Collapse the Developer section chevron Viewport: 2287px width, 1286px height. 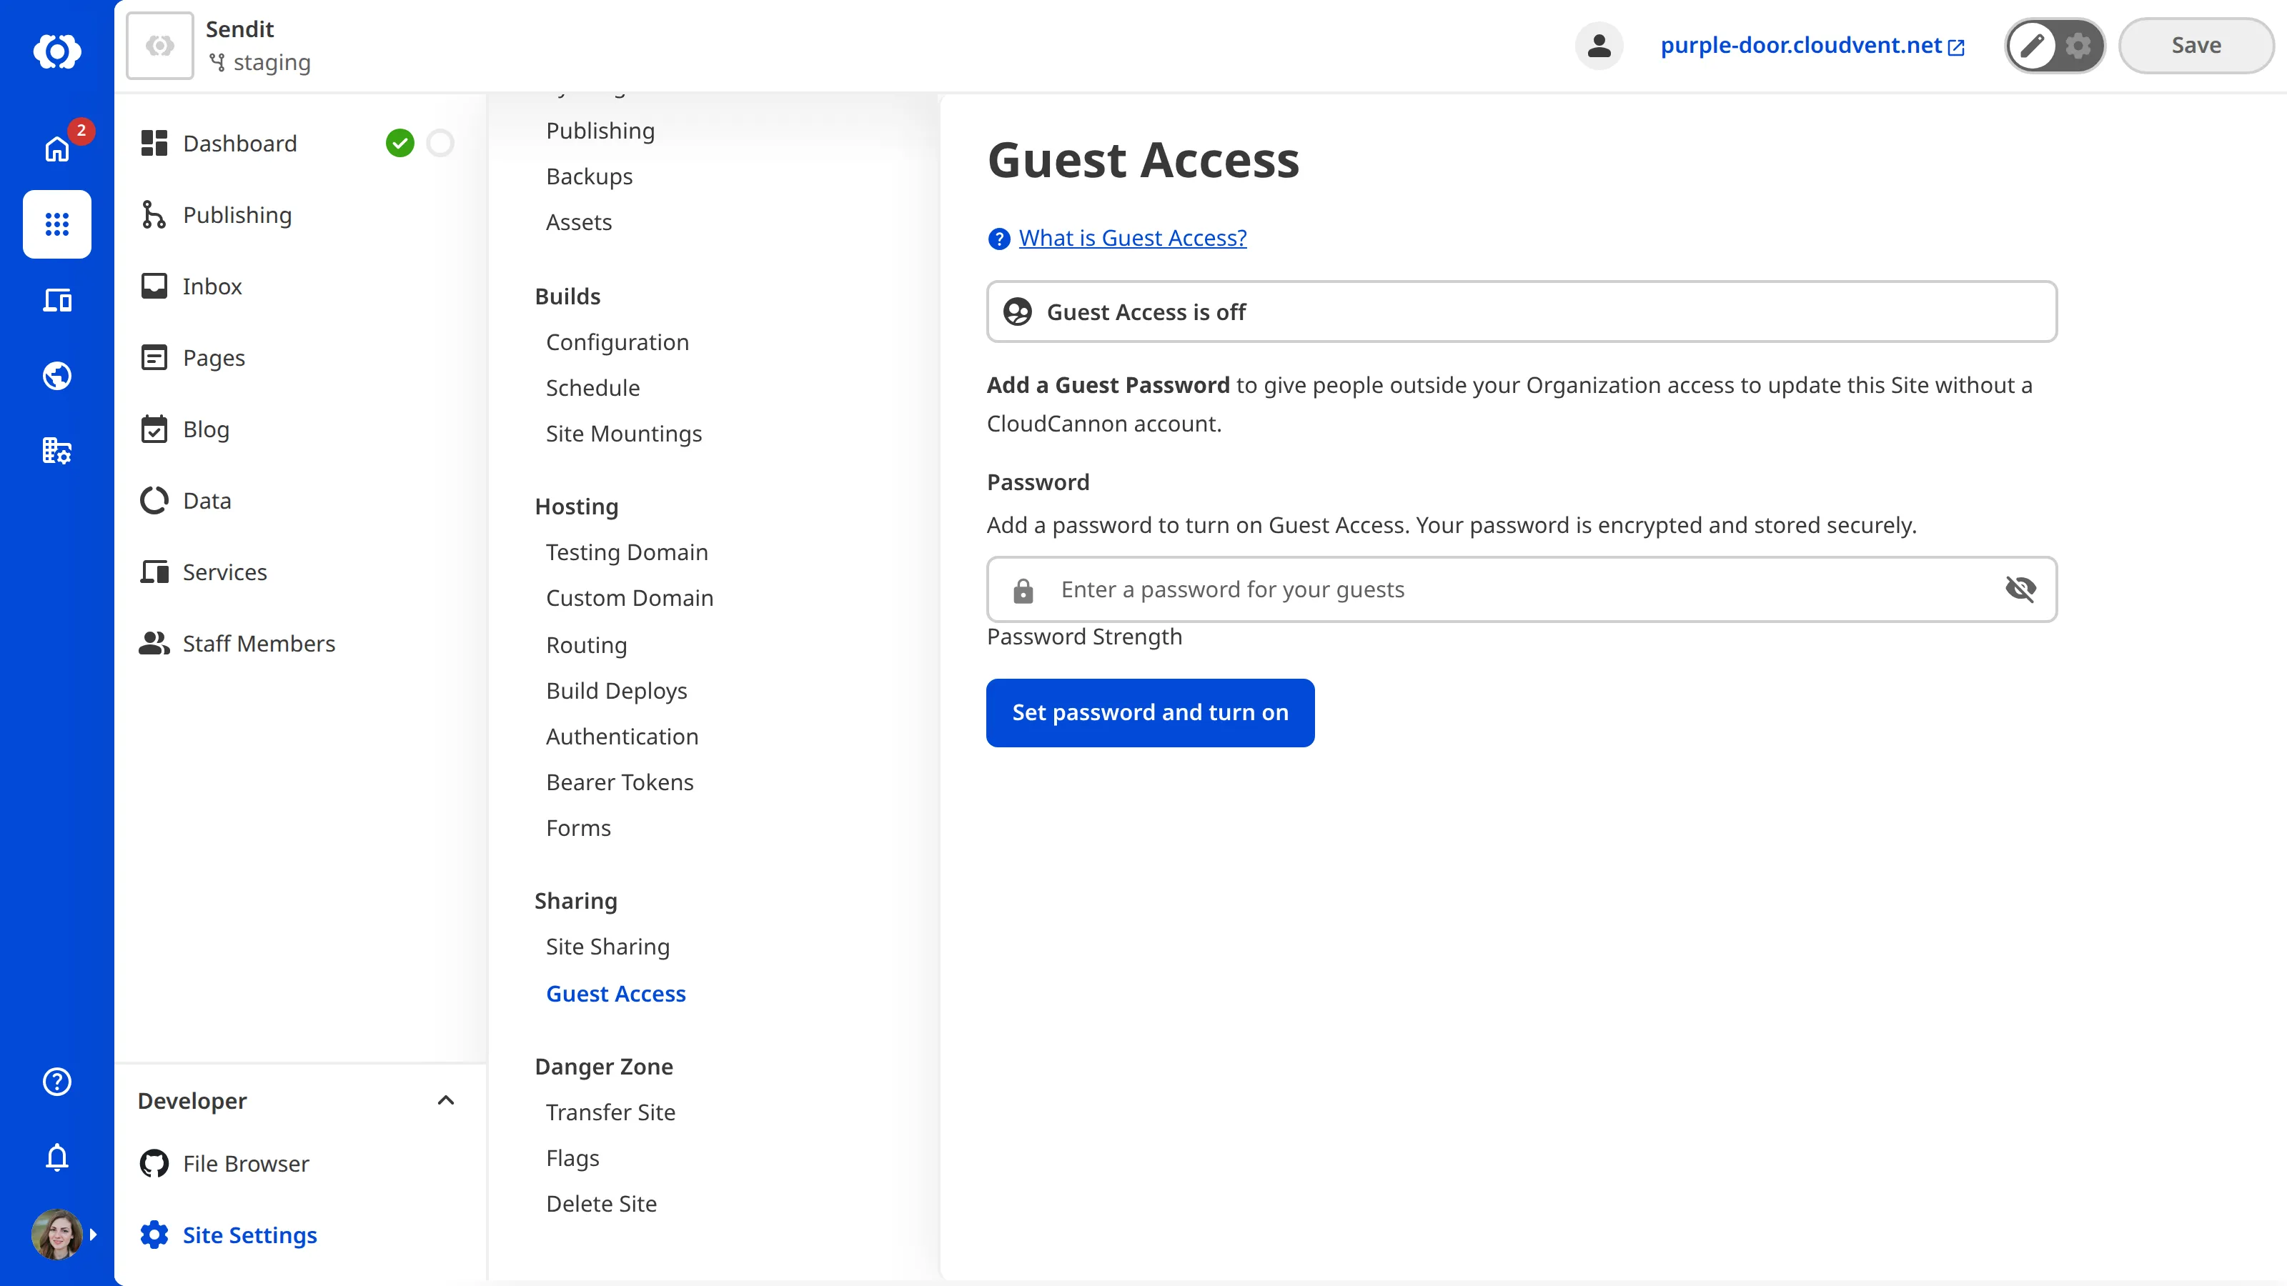pos(446,1100)
